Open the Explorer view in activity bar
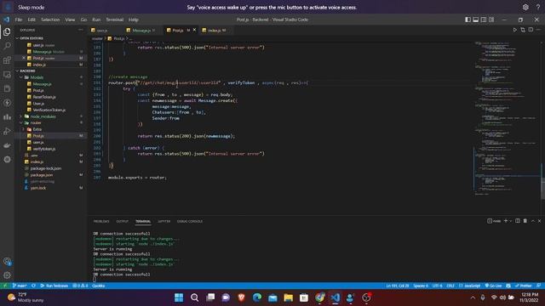This screenshot has width=545, height=306. point(7,32)
